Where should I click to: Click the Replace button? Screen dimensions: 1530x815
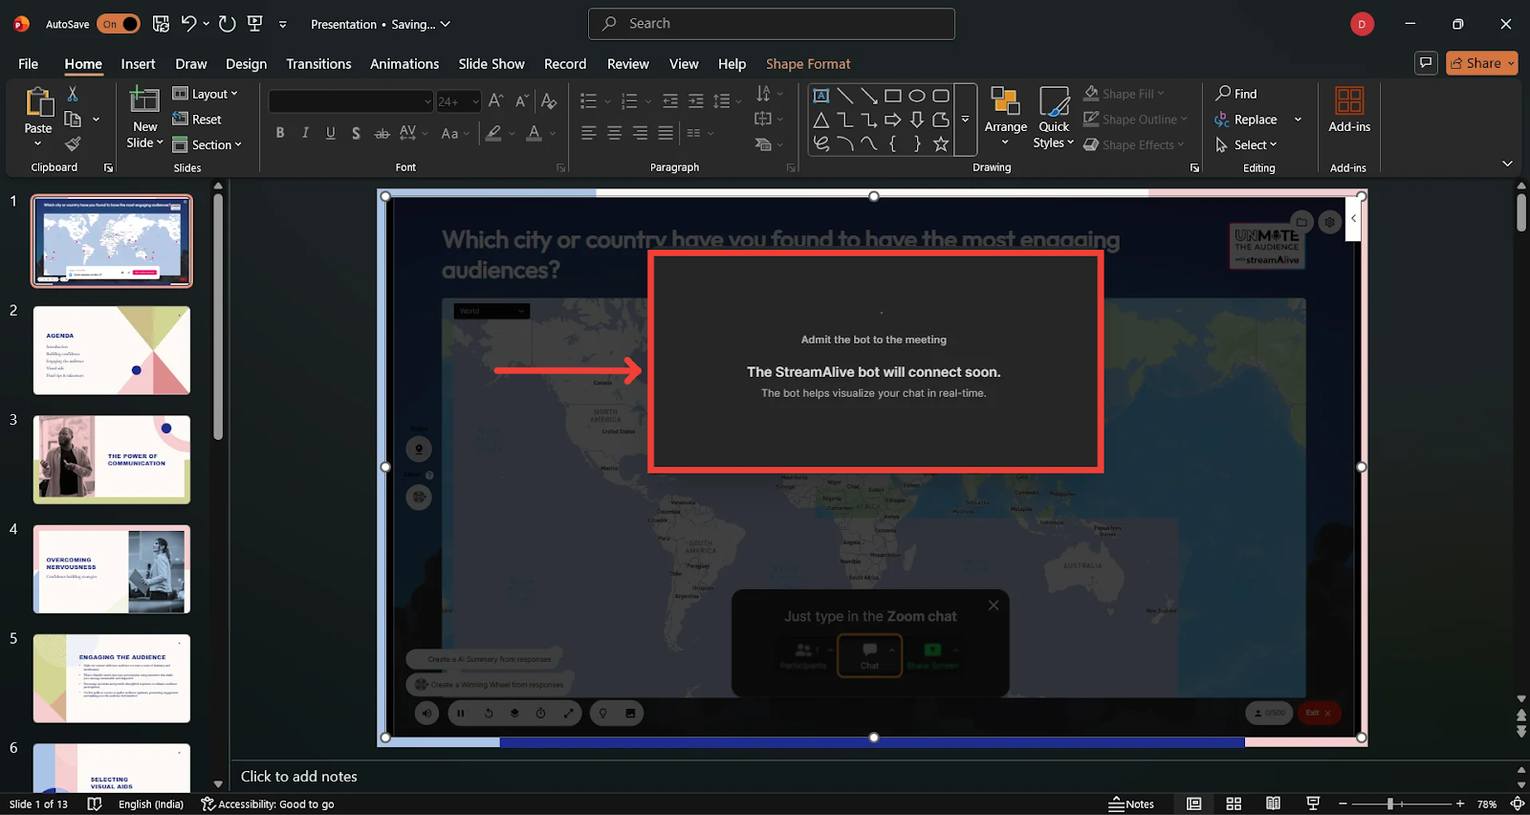click(1246, 120)
